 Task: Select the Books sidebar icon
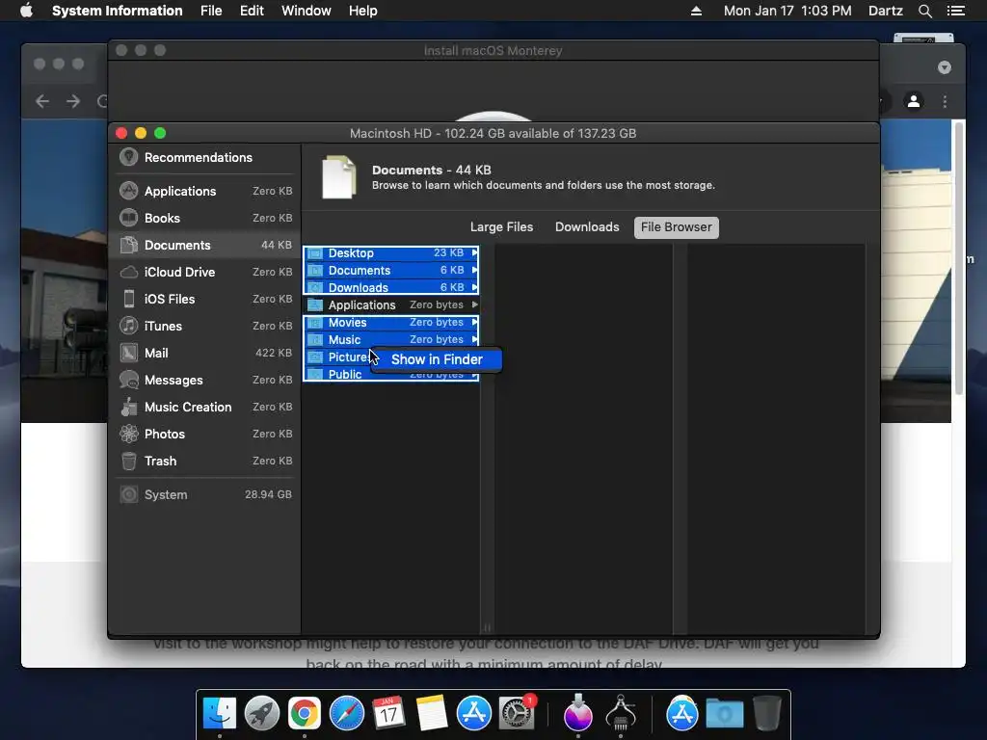pos(128,218)
